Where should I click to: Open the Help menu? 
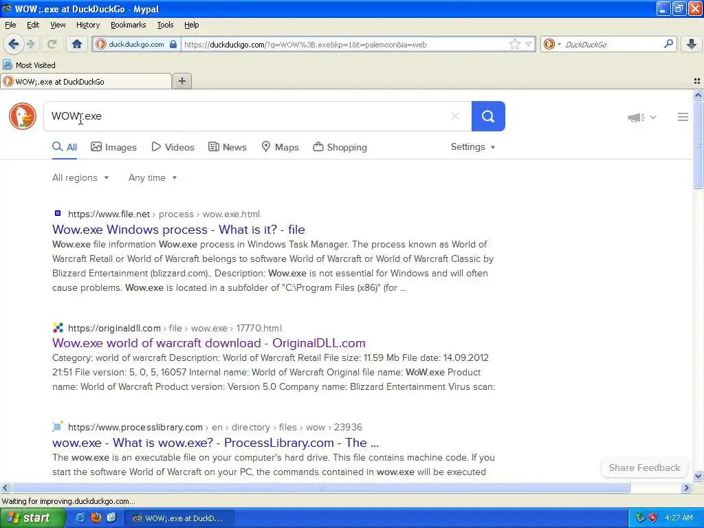[191, 25]
